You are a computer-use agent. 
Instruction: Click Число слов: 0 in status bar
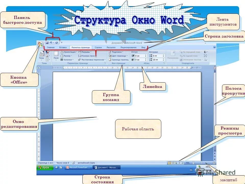coord(63,163)
